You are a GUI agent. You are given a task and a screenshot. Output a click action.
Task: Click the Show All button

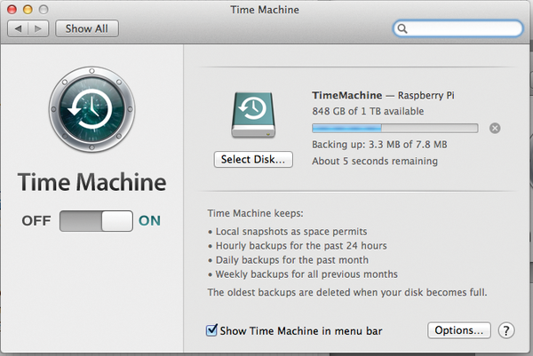coord(87,28)
